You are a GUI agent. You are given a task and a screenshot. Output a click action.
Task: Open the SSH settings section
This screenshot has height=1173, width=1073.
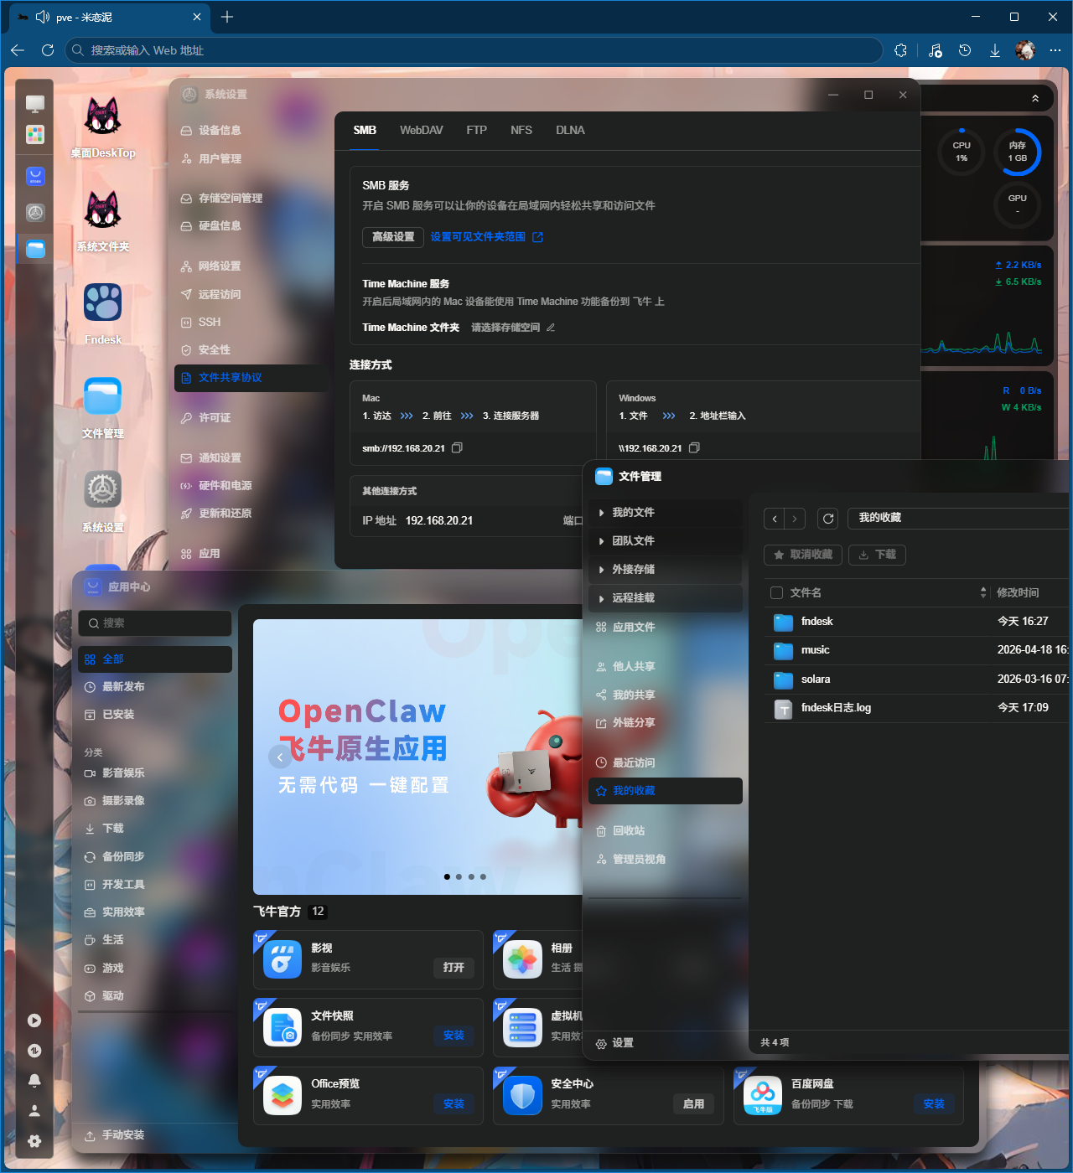210,322
